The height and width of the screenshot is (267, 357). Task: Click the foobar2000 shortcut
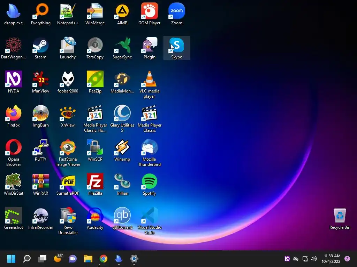[x=68, y=82]
